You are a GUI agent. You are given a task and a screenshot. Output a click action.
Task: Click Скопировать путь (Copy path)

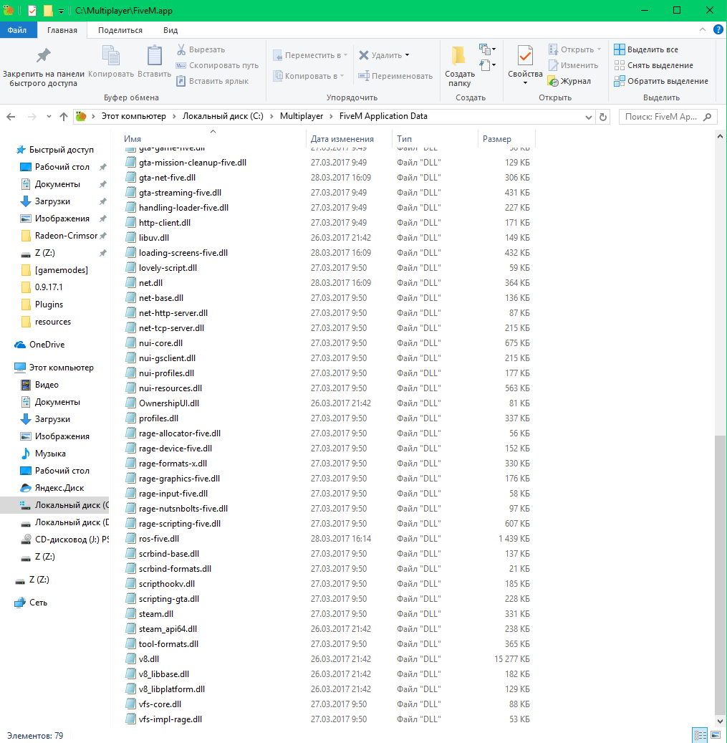(218, 65)
